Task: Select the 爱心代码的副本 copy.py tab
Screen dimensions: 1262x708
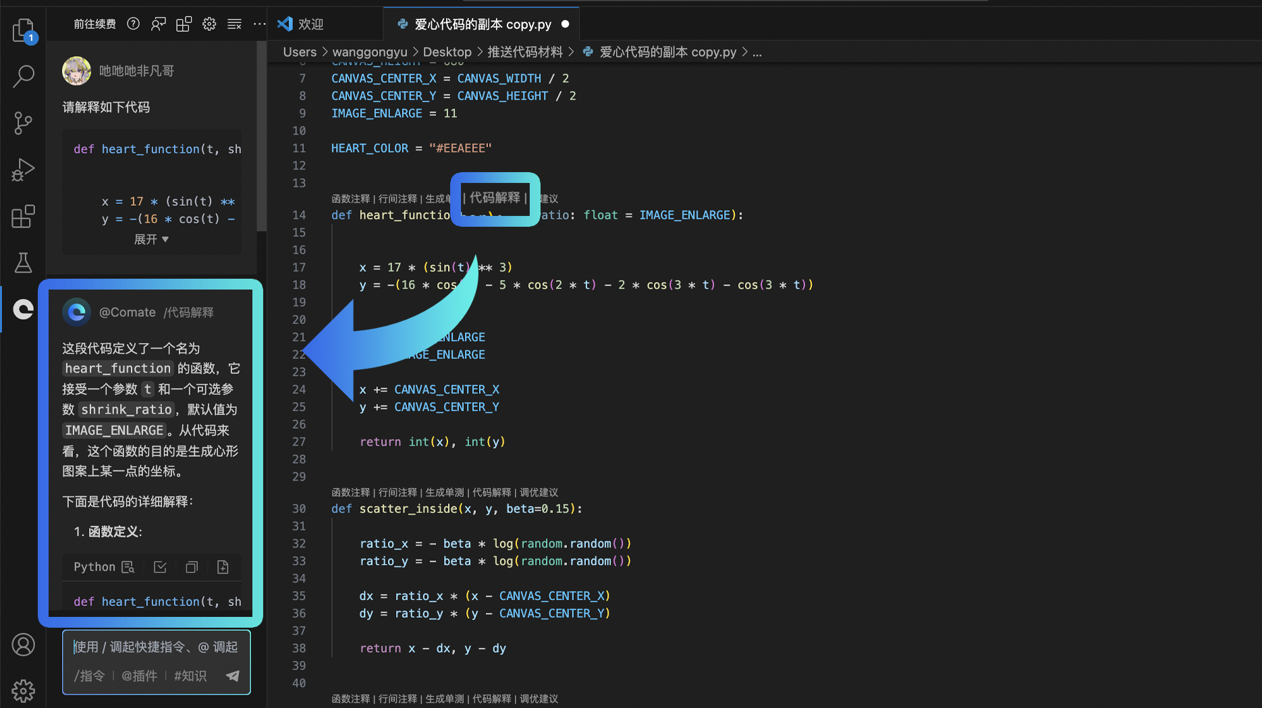Action: (x=483, y=24)
